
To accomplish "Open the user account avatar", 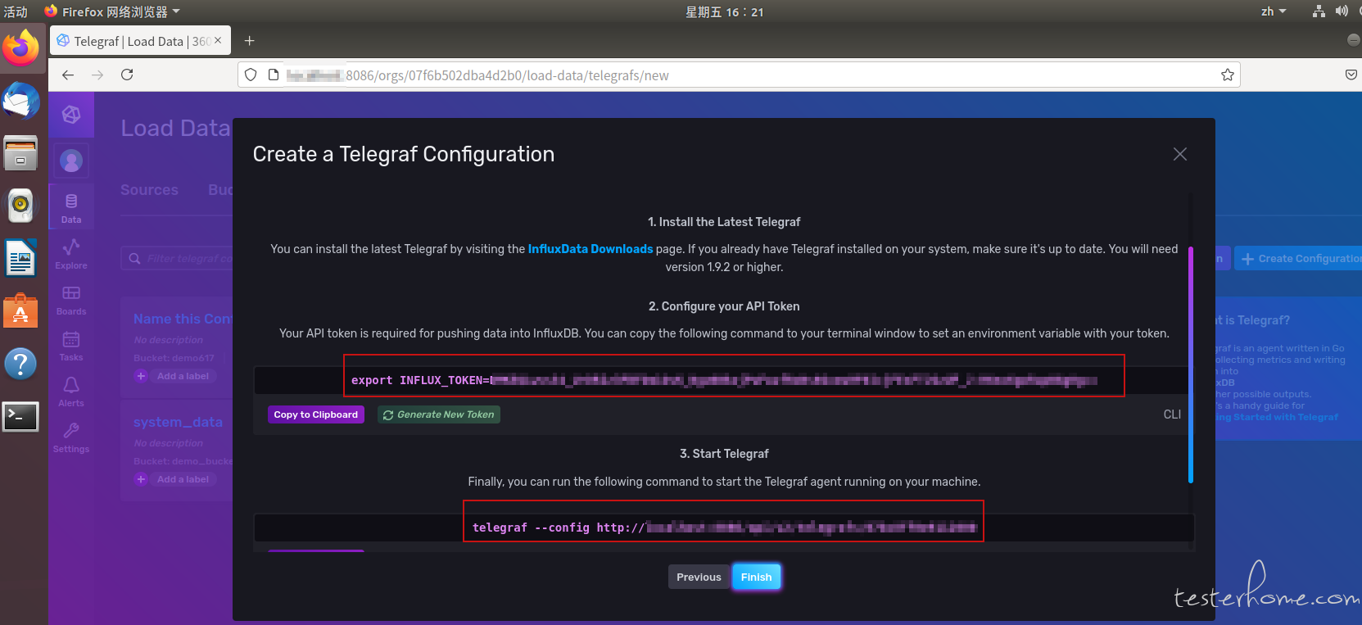I will click(71, 161).
